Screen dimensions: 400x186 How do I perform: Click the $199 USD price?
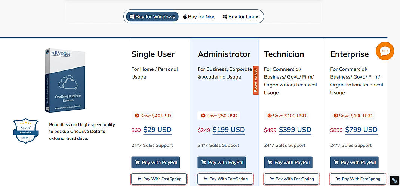(229, 130)
